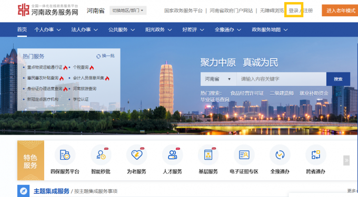Click 无障碍浏览 link
The height and width of the screenshot is (197, 358).
click(x=272, y=10)
